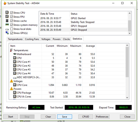Viewport: 138px width, 122px height.
Task: Click the cache chip icon beside Stress cache
Action: point(7,21)
